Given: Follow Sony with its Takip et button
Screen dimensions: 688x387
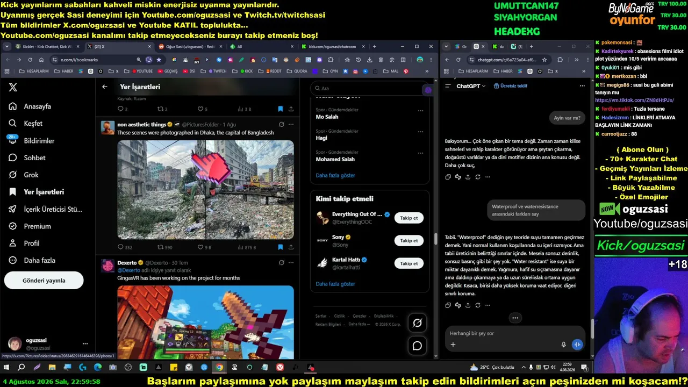Looking at the screenshot, I should tap(409, 241).
